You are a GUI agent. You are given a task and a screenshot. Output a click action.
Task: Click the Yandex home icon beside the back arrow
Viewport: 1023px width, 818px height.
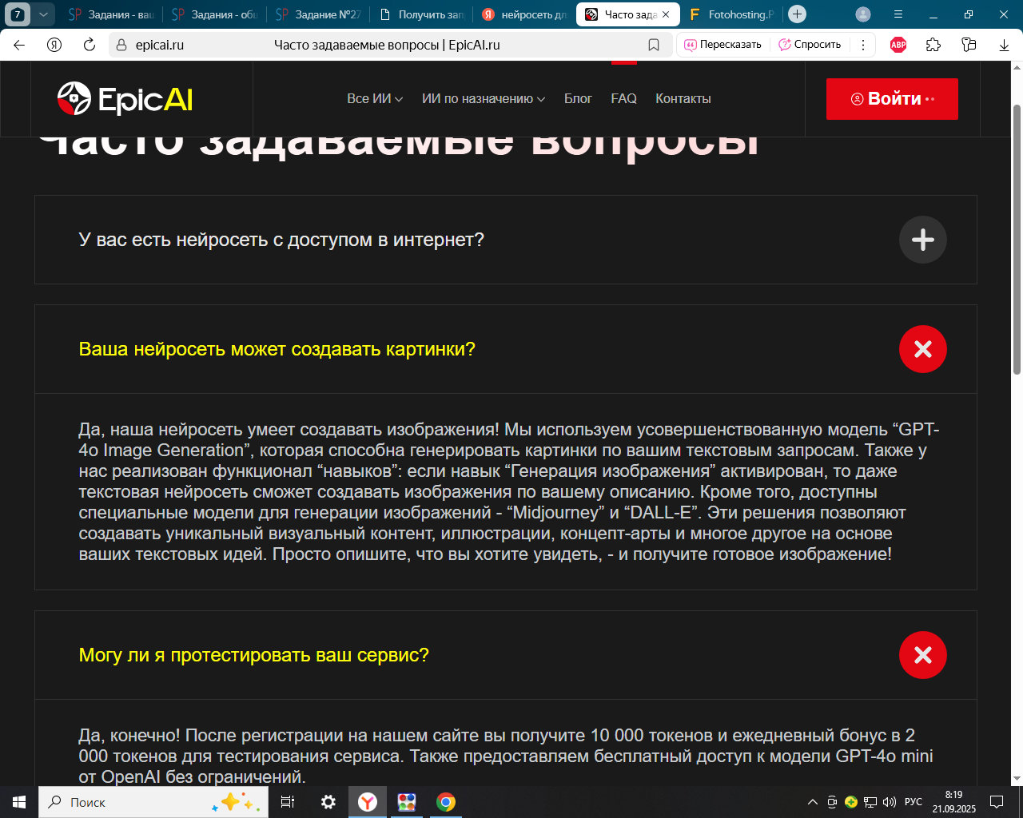[x=54, y=45]
